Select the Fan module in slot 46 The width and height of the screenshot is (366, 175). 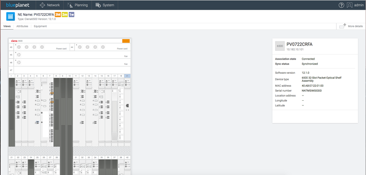pos(72,63)
